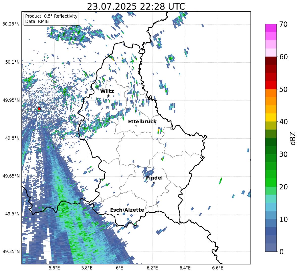Pick the slate blue bottom colorbar swatch
Image resolution: width=299 pixels, height=273 pixels.
(x=271, y=247)
